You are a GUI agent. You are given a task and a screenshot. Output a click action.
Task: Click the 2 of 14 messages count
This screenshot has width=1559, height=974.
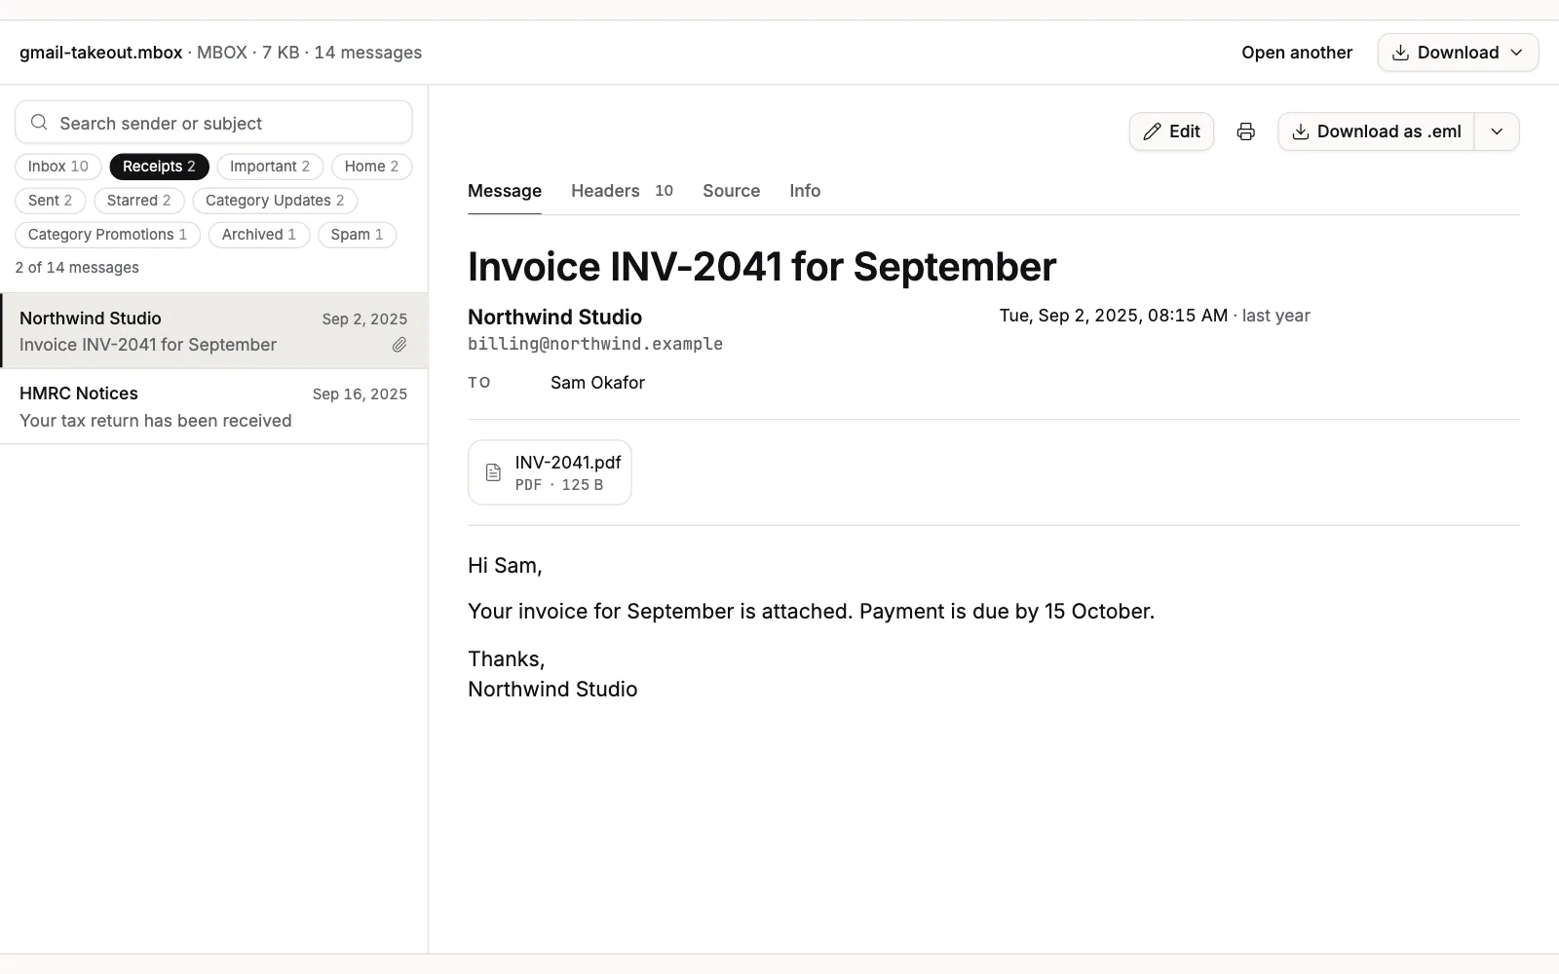pos(77,268)
